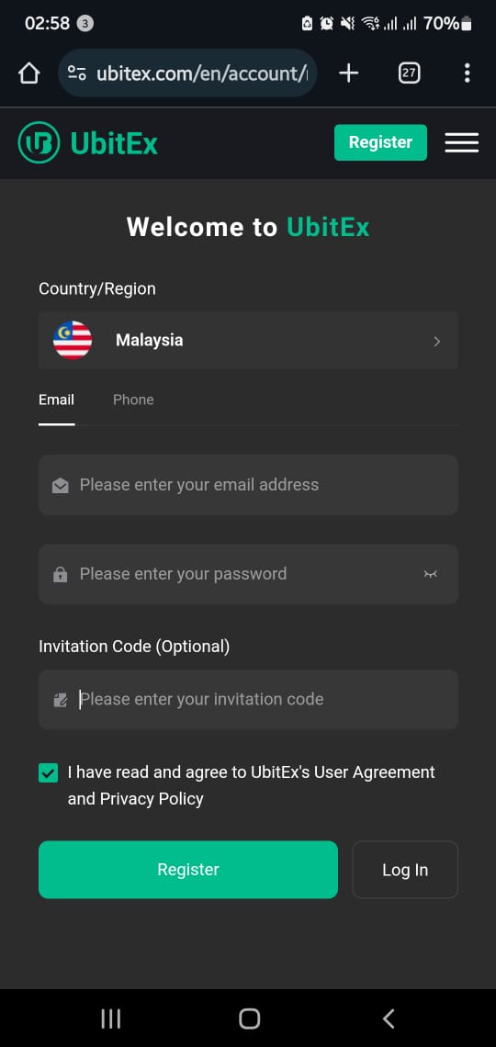The width and height of the screenshot is (496, 1047).
Task: Toggle password visibility eye icon
Action: pos(431,574)
